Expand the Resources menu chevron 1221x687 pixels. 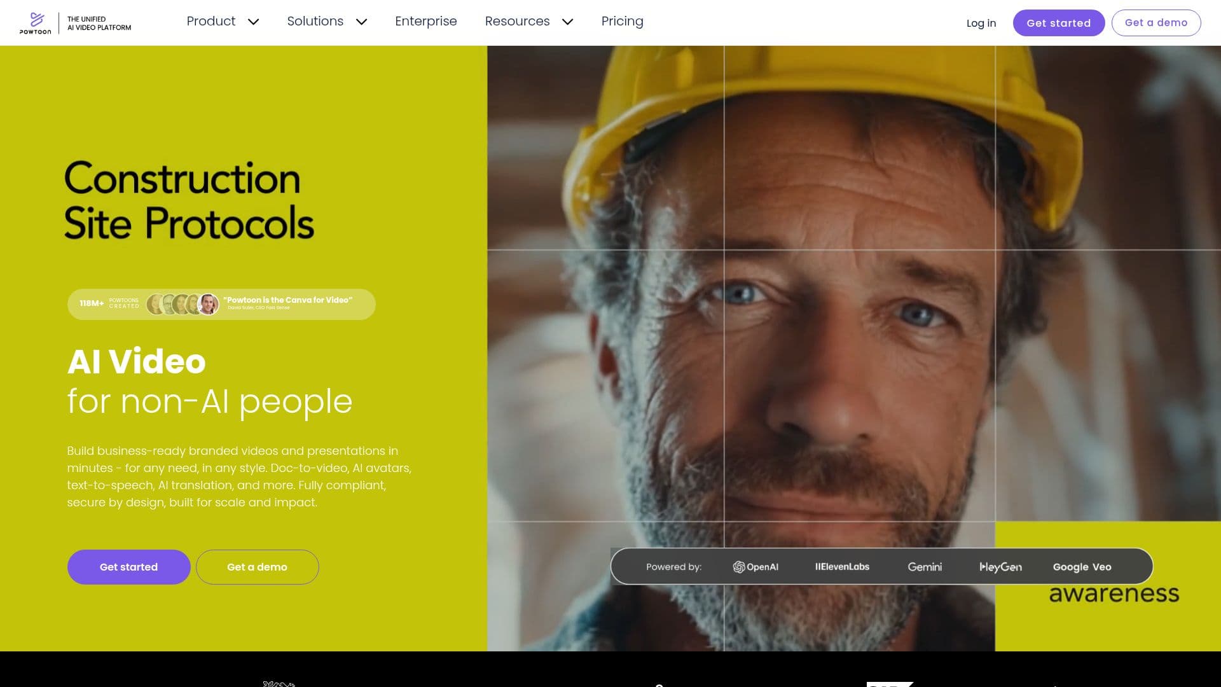coord(567,22)
